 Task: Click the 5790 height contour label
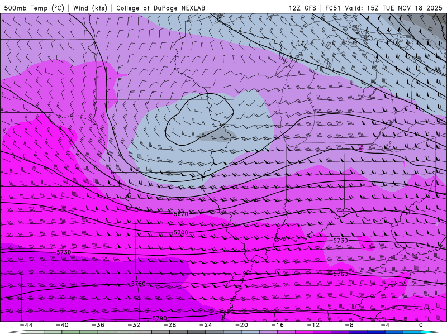160,318
